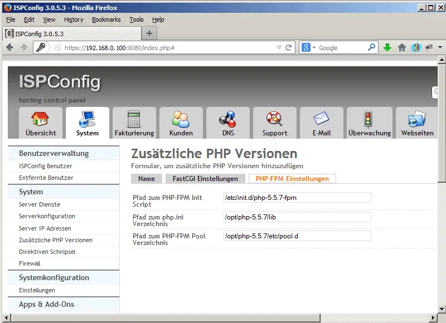
Task: Select the PHP-FPM Einstellungen tab
Action: pos(292,179)
